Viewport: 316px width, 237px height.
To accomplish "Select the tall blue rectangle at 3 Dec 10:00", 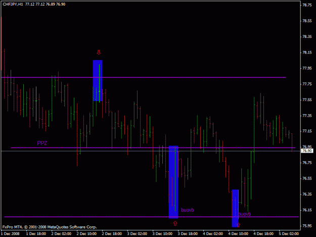I will pyautogui.click(x=173, y=182).
